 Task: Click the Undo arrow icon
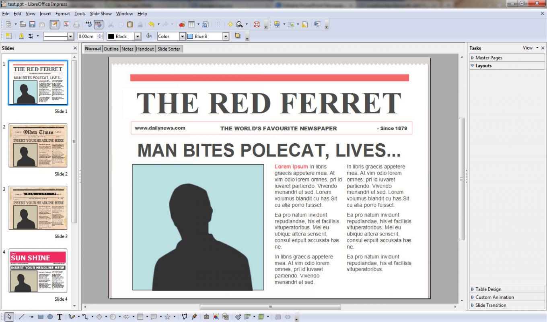(x=151, y=24)
